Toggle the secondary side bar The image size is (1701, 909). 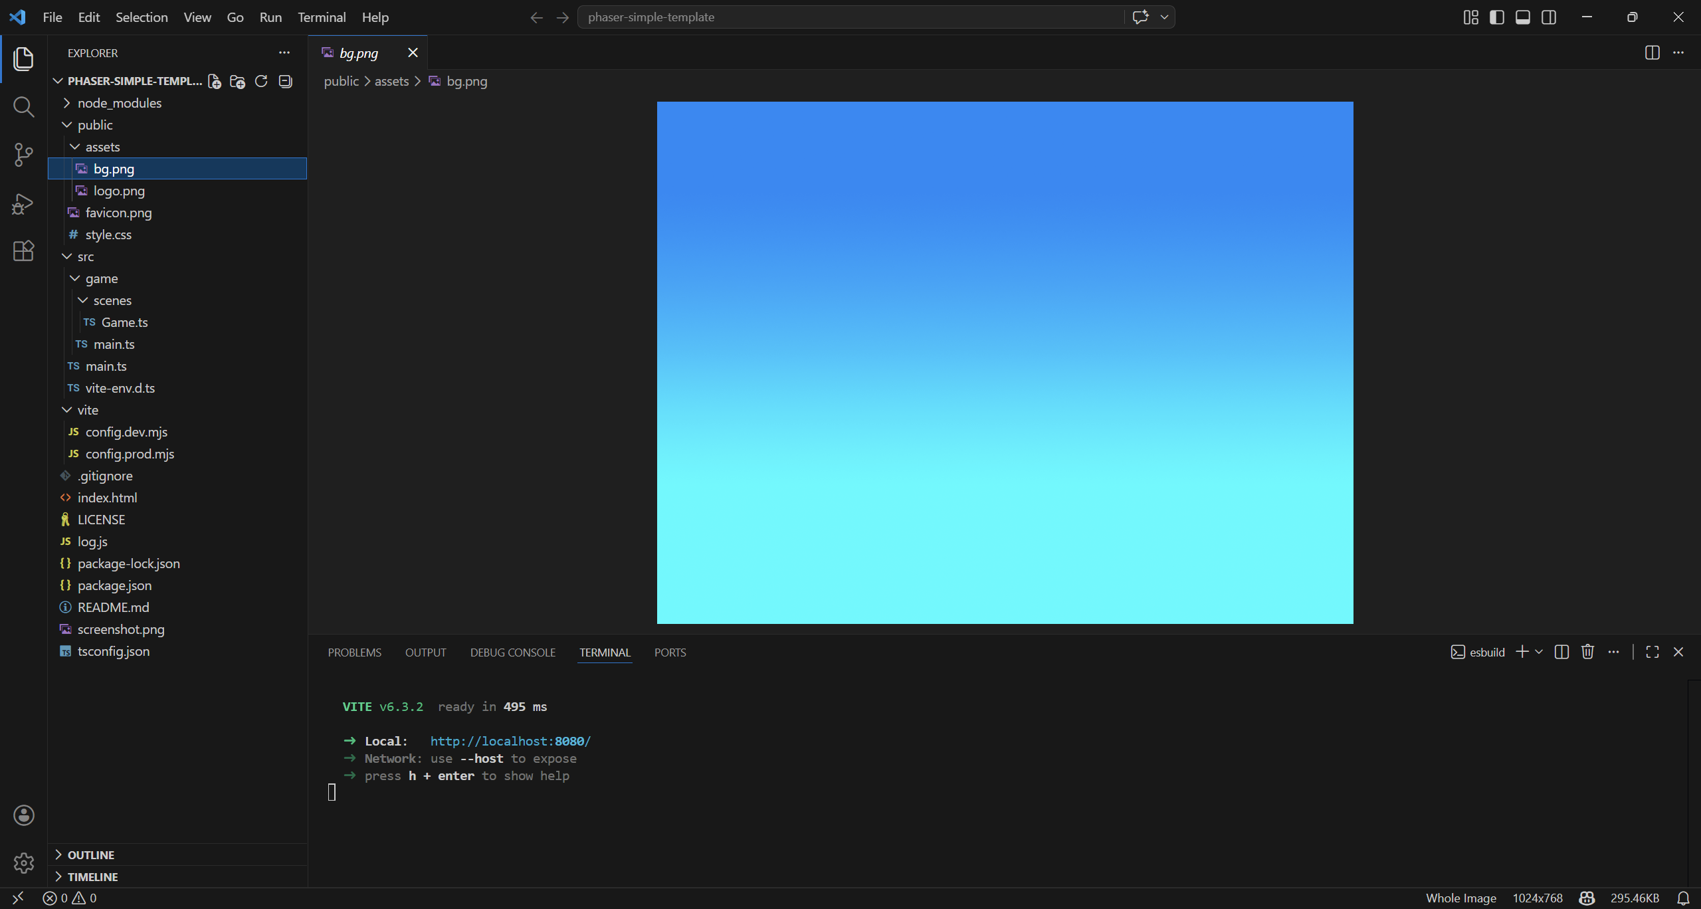1548,17
